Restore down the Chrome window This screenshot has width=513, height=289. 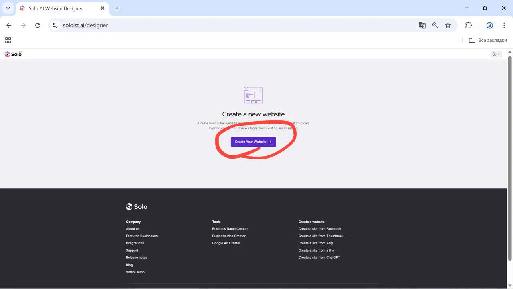(x=485, y=8)
